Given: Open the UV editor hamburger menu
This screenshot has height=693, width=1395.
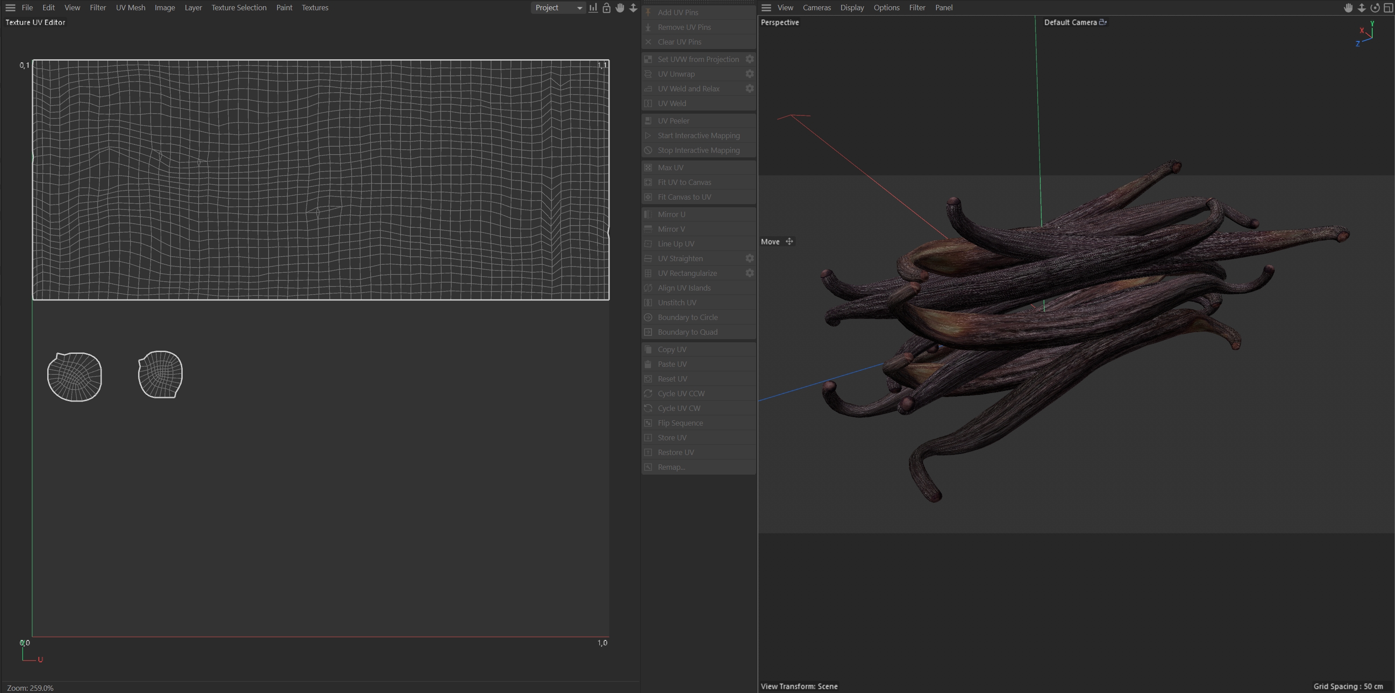Looking at the screenshot, I should coord(10,8).
